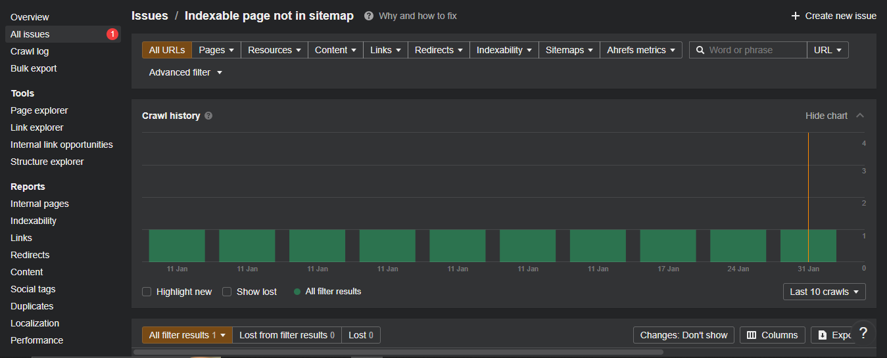Select the All filter results tab
This screenshot has height=358, width=887.
(187, 335)
